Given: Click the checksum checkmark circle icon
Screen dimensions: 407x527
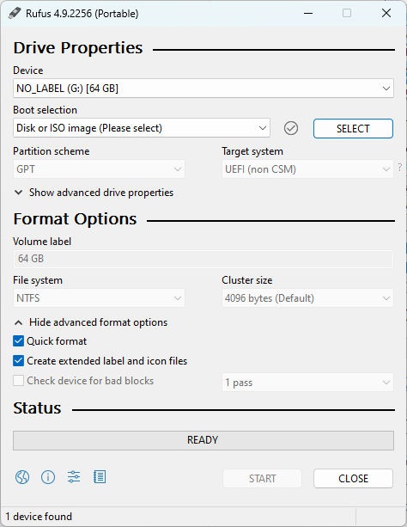Looking at the screenshot, I should tap(291, 128).
